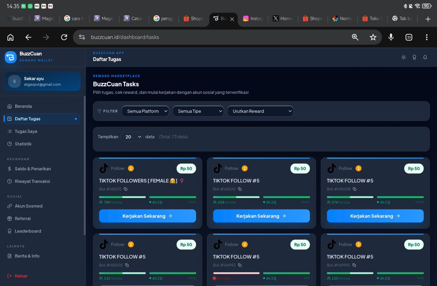Open Referral in the sidebar

pos(42,219)
